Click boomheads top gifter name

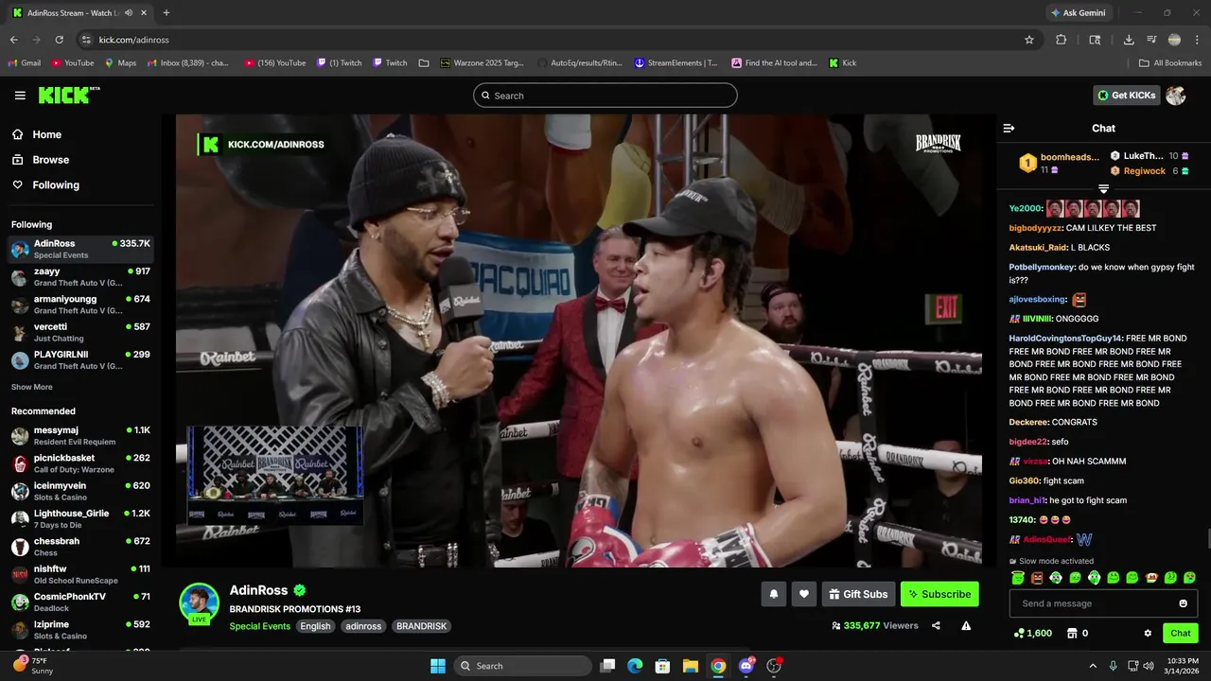pyautogui.click(x=1070, y=157)
